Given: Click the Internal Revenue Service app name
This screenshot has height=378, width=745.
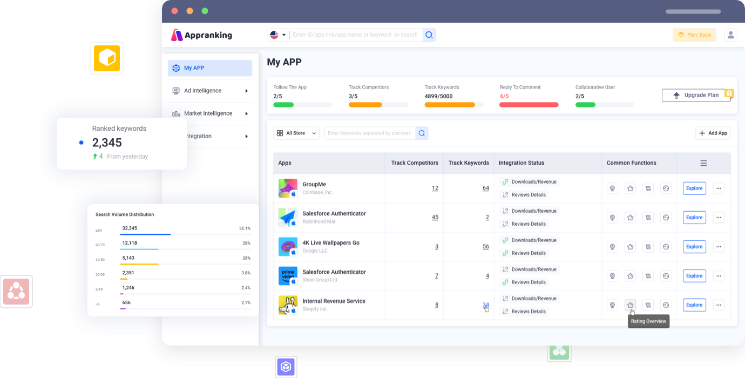Looking at the screenshot, I should point(334,301).
